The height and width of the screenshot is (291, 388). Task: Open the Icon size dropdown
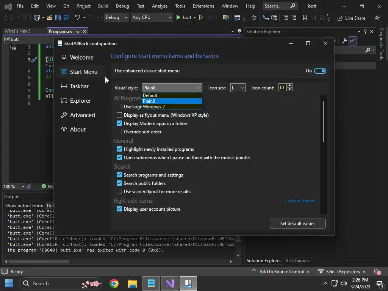(238, 88)
